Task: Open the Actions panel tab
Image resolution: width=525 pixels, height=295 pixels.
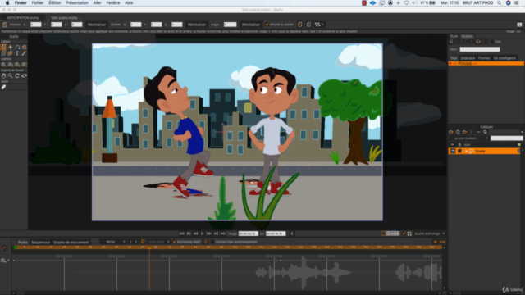Action: [x=467, y=36]
